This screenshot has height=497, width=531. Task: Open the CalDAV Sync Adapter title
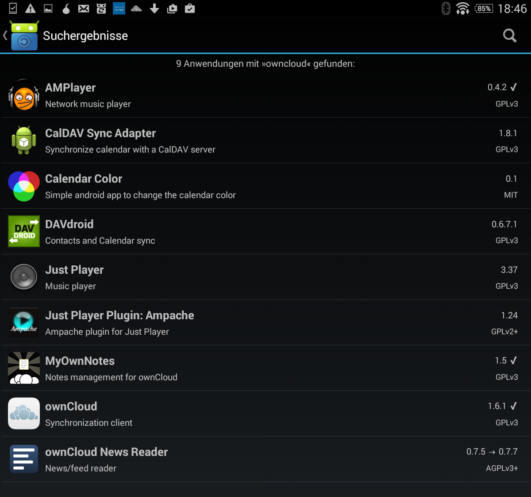(100, 133)
